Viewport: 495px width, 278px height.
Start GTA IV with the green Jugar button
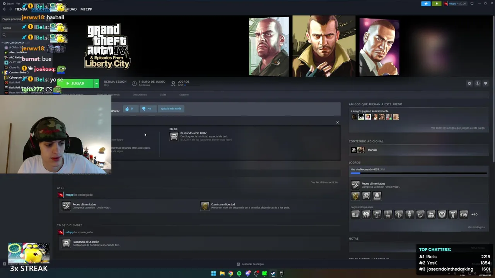point(75,83)
